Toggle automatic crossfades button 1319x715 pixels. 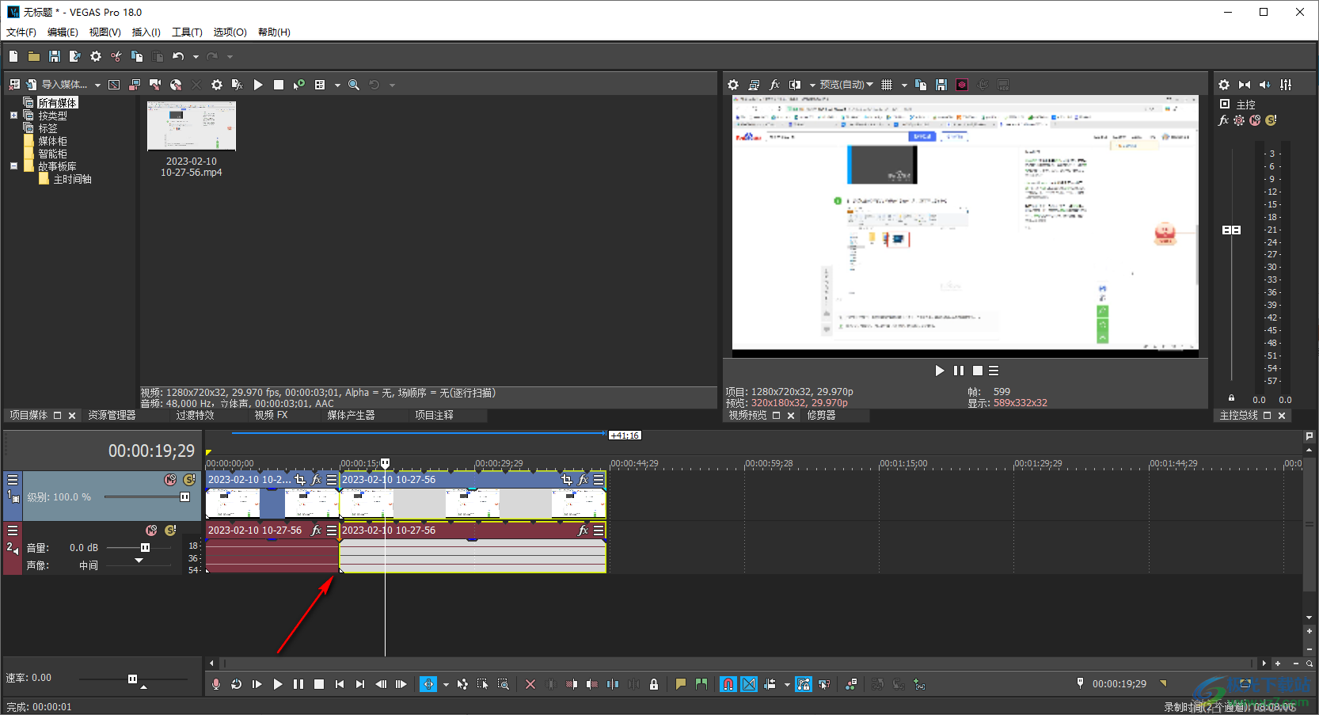tap(749, 684)
